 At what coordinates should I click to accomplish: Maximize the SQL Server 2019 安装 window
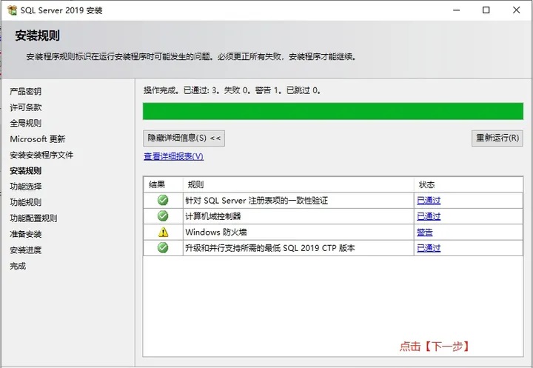click(x=486, y=10)
